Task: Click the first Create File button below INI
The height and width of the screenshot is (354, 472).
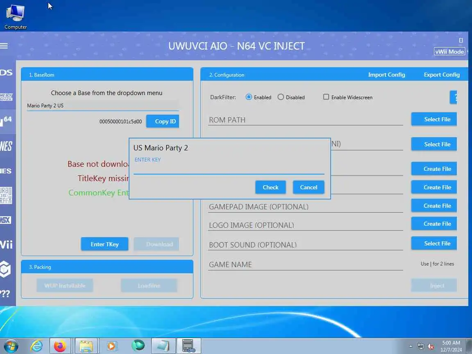Action: tap(434, 169)
